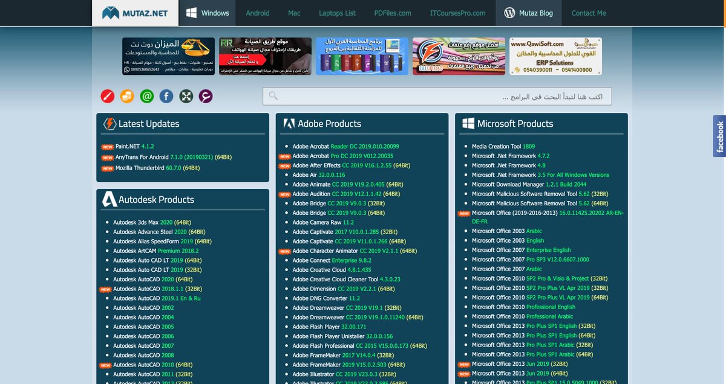Open the facebook side tab
Viewport: 726px width, 384px height.
point(719,136)
